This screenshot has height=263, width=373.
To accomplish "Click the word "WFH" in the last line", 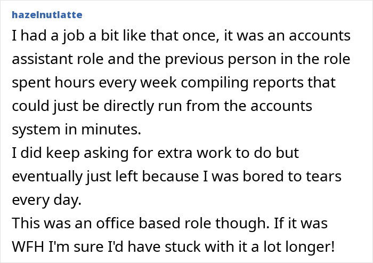I will click(28, 247).
